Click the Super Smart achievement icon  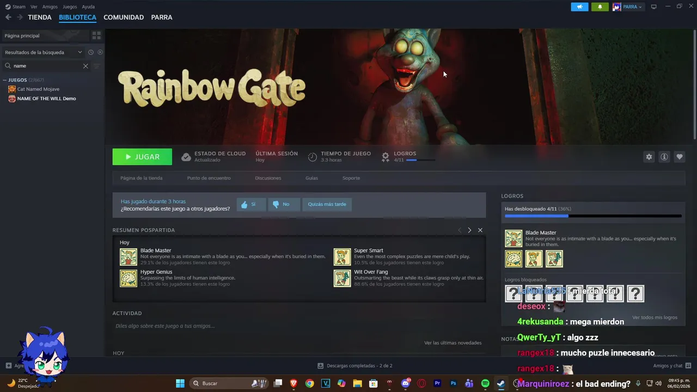(342, 256)
